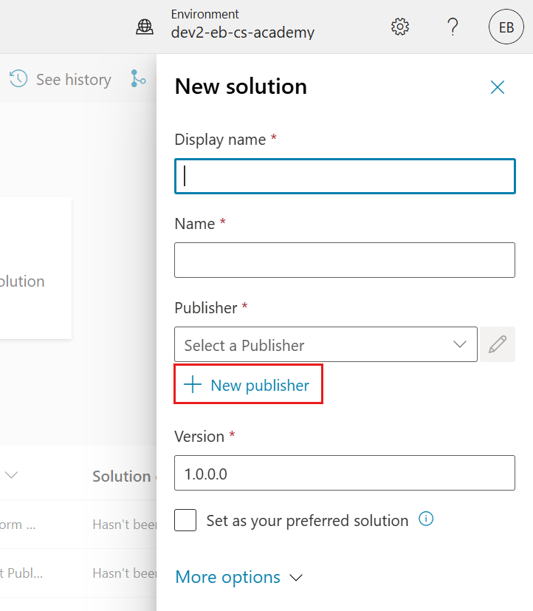Screen dimensions: 533x611
Task: Click the Version field showing 1.0.0.0
Action: (345, 473)
